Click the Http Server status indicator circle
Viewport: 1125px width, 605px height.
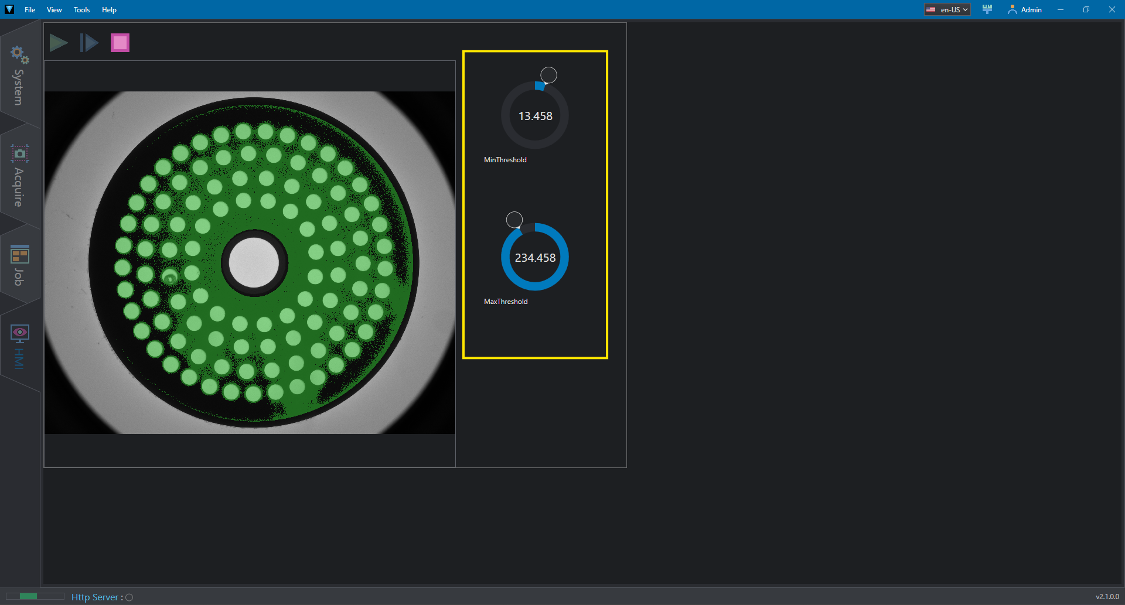(129, 597)
